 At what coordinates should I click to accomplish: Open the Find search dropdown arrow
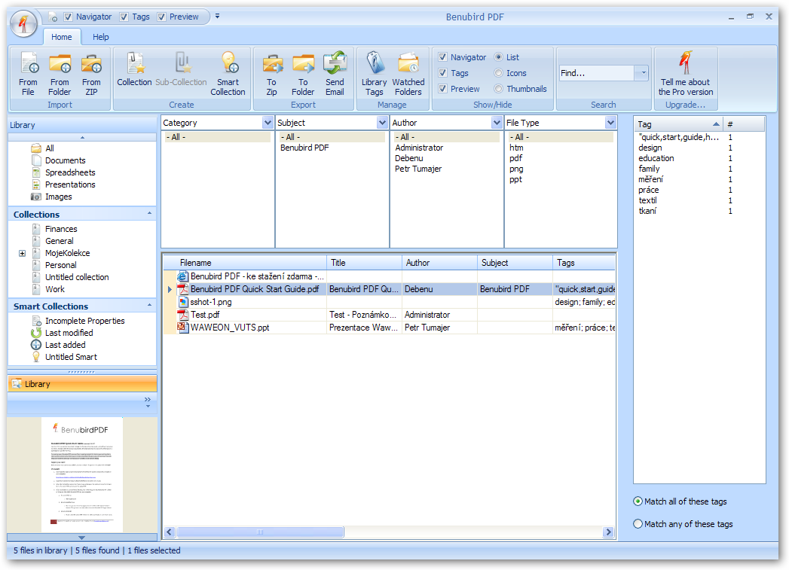tap(643, 73)
